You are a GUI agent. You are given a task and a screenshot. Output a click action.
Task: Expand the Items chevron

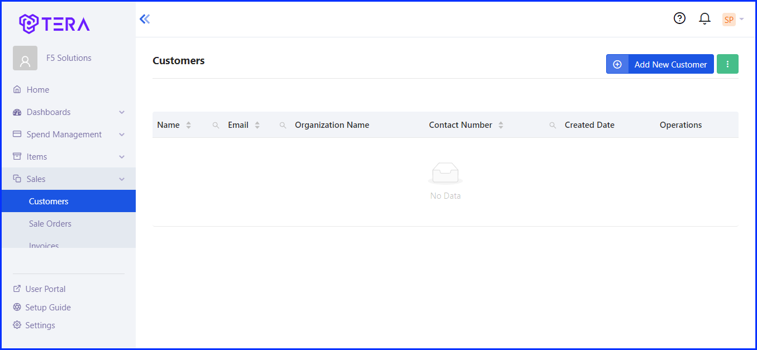(x=122, y=157)
